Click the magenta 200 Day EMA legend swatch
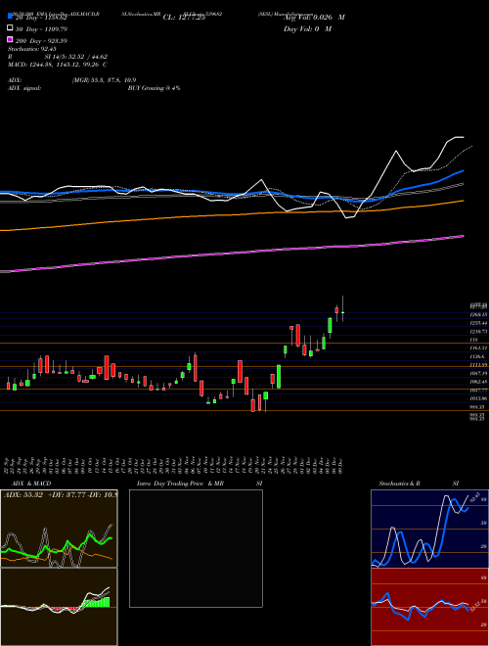 click(11, 40)
